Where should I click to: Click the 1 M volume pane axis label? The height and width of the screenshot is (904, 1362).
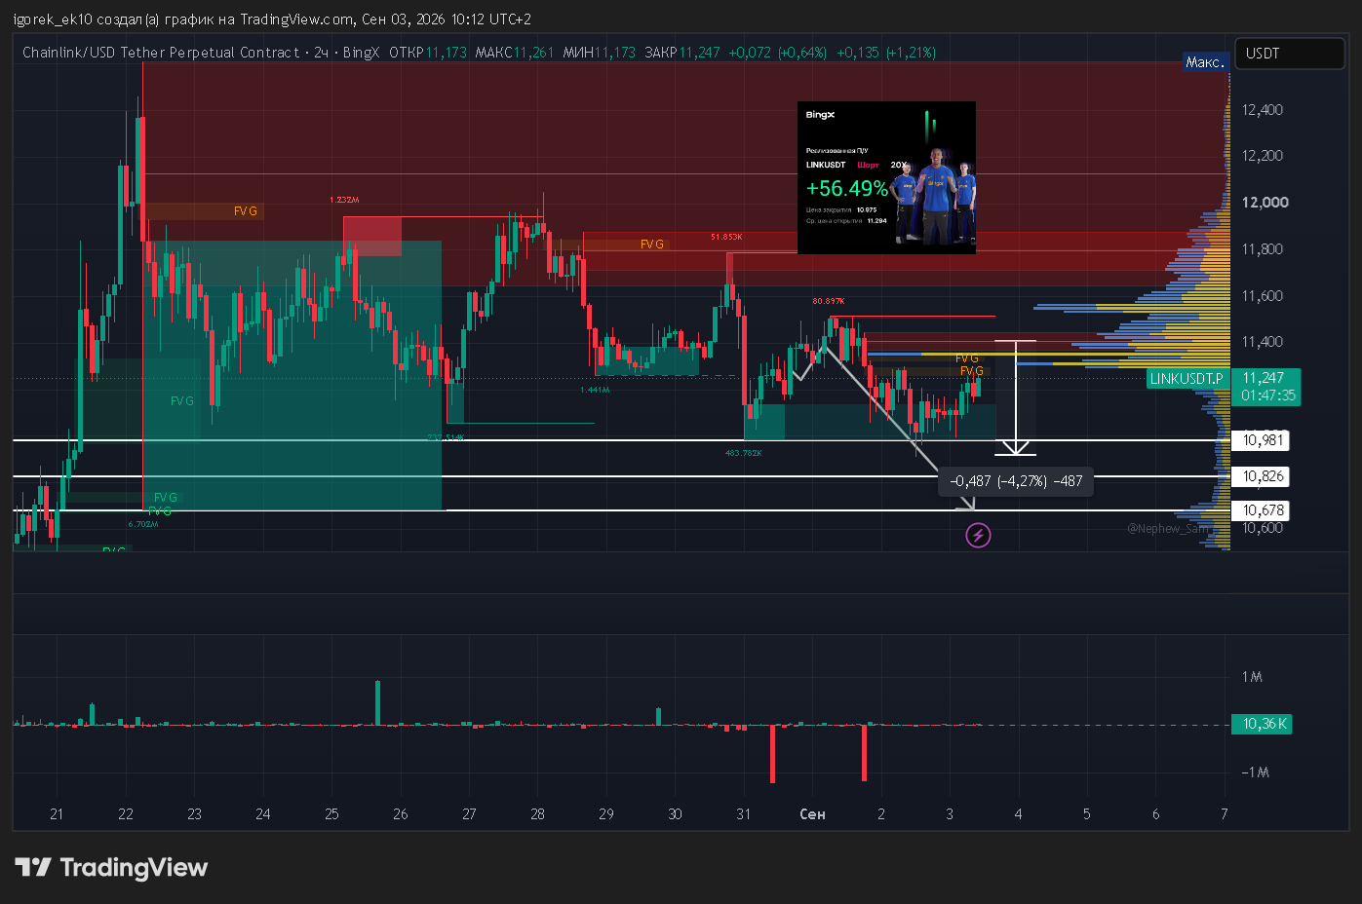1252,677
